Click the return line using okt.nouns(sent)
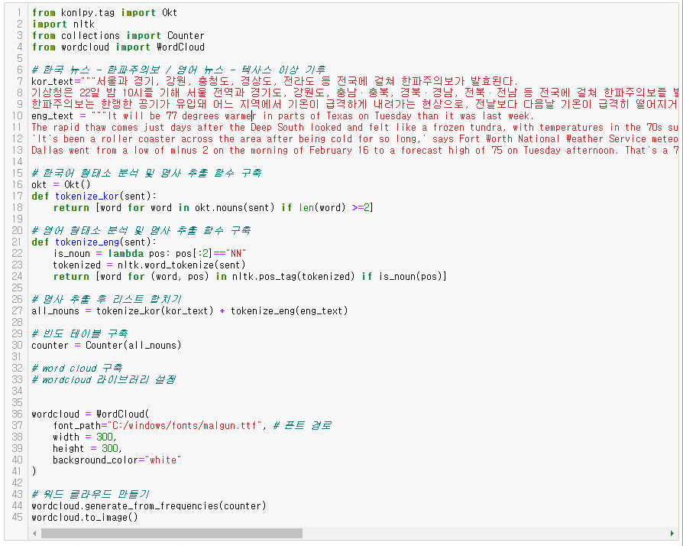Image resolution: width=683 pixels, height=546 pixels. pos(213,207)
